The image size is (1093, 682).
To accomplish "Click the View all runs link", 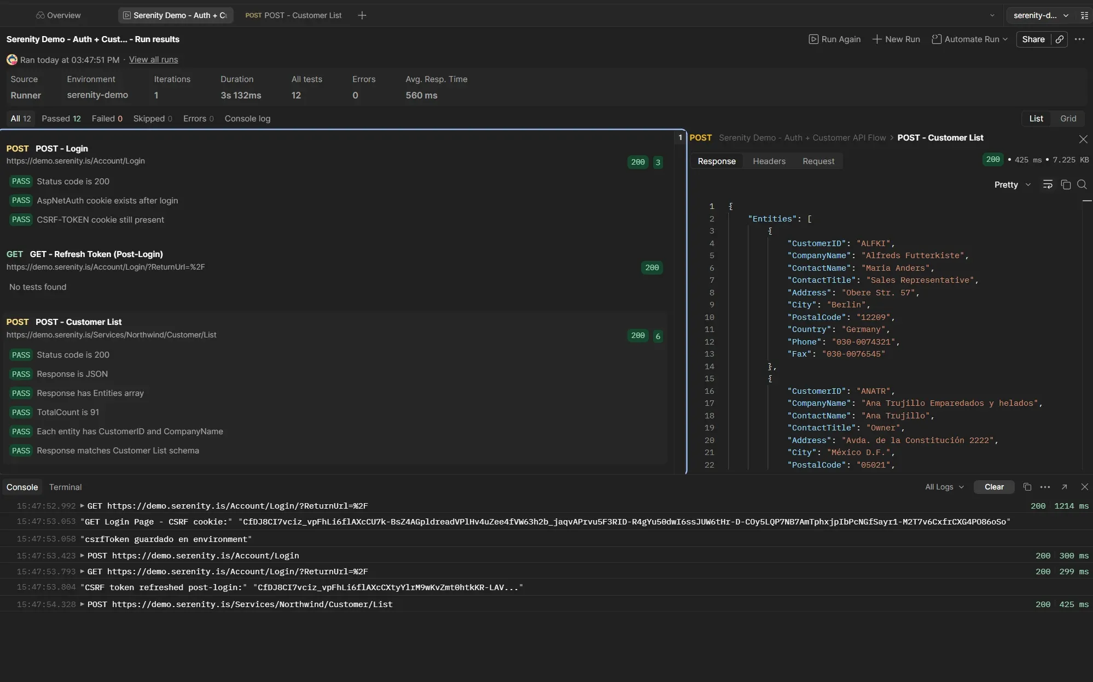I will (x=153, y=59).
